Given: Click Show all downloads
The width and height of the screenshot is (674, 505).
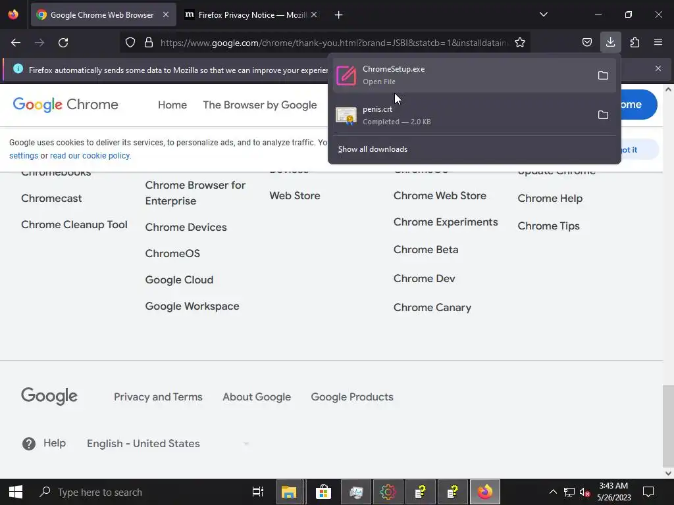Looking at the screenshot, I should [373, 149].
